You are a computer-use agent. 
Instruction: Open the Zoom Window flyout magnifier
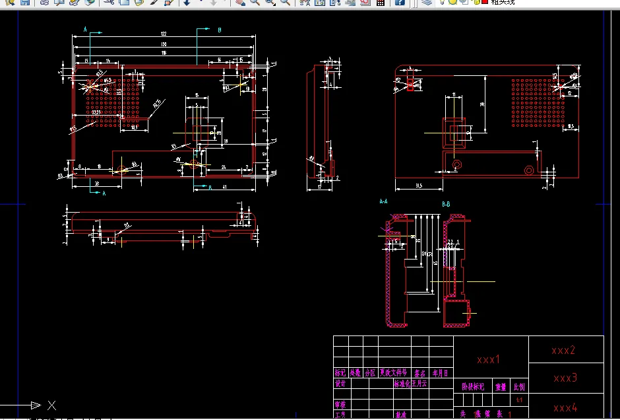[270, 3]
